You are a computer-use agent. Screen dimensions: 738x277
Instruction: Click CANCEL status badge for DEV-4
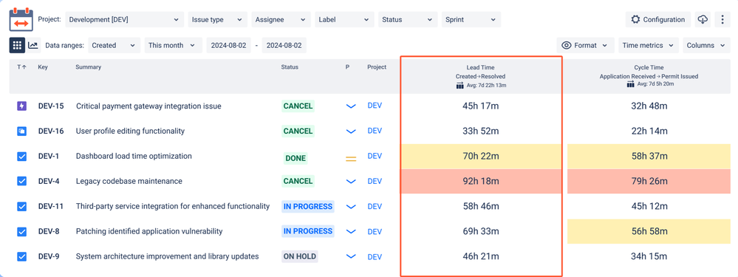(x=298, y=181)
